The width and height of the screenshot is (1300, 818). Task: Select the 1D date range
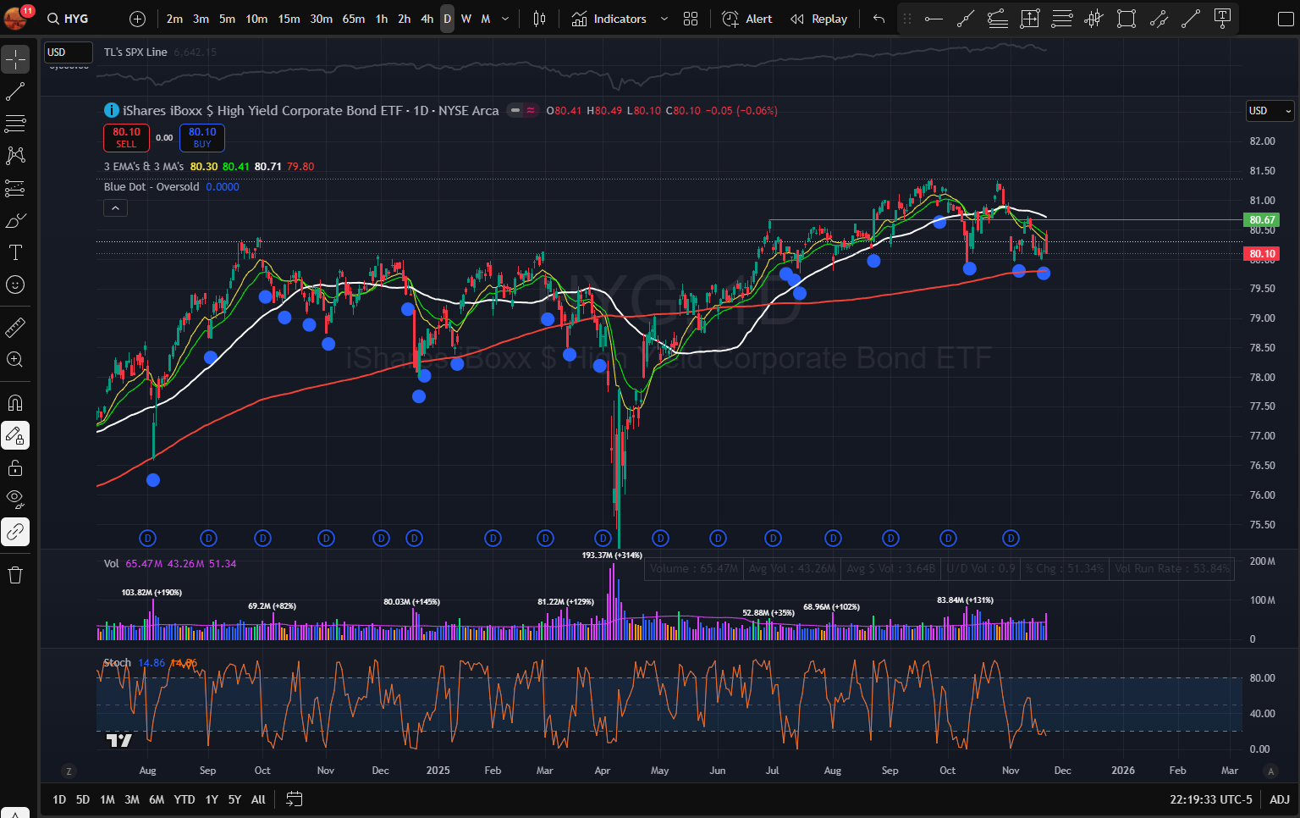point(59,799)
